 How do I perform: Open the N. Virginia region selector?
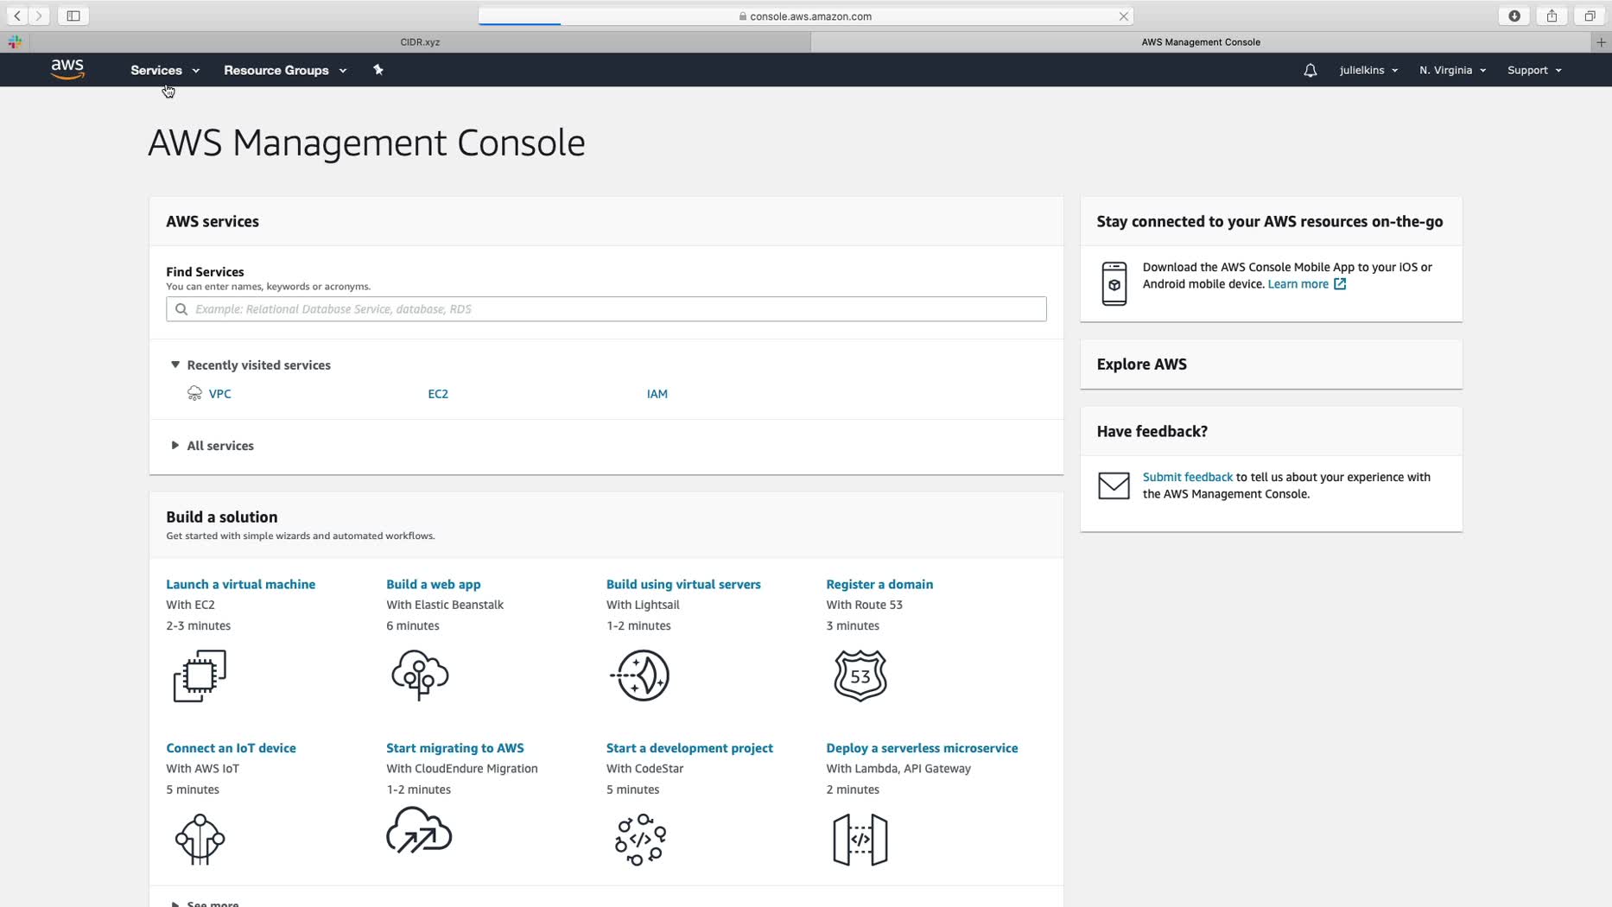(1452, 70)
